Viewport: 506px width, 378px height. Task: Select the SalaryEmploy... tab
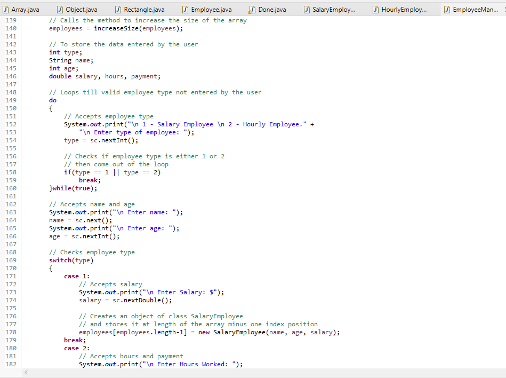(x=330, y=10)
